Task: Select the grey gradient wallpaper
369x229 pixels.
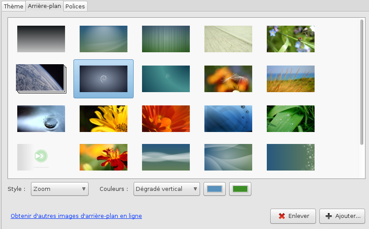Action: pyautogui.click(x=41, y=39)
